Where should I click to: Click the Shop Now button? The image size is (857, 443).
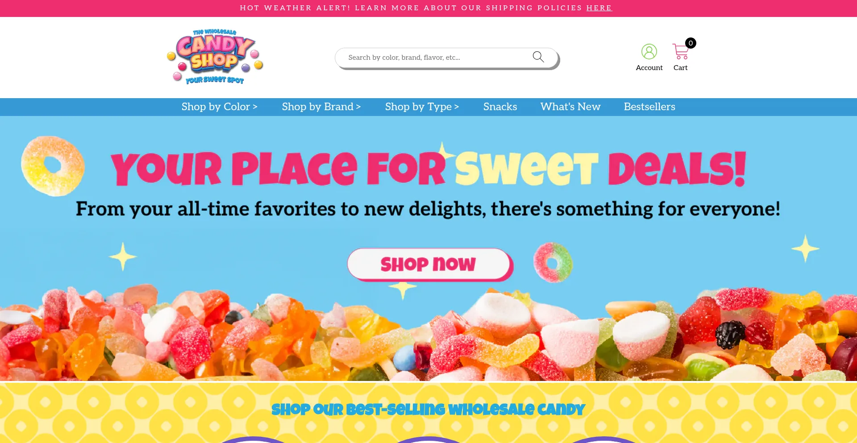click(430, 265)
